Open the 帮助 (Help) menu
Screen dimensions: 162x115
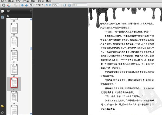[48, 1]
